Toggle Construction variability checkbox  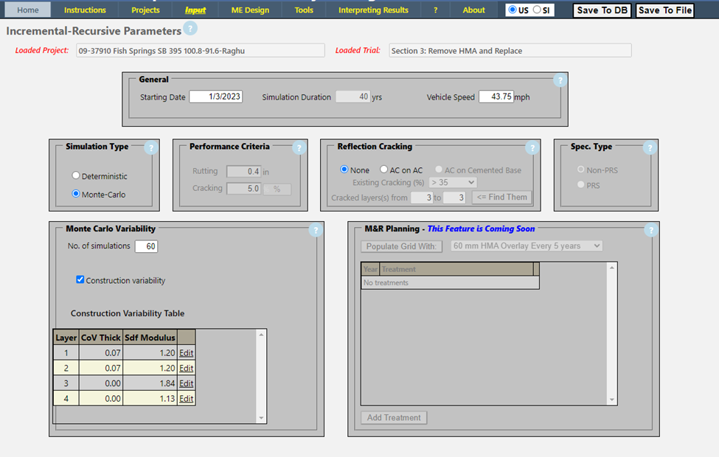point(80,280)
